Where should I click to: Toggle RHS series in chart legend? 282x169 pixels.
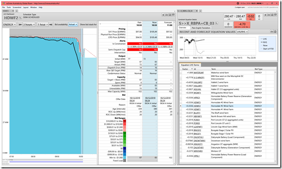click(265, 42)
